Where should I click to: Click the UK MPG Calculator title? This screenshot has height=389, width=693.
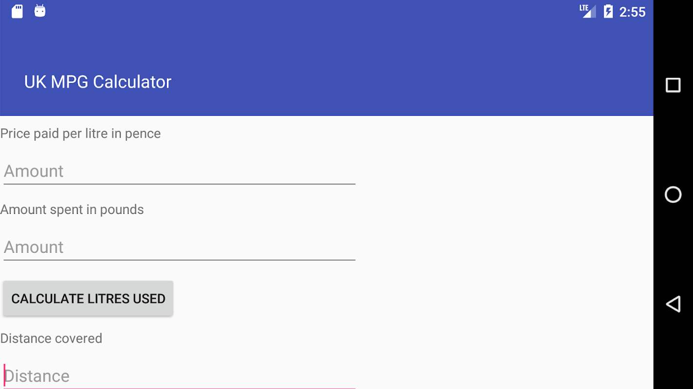point(97,82)
